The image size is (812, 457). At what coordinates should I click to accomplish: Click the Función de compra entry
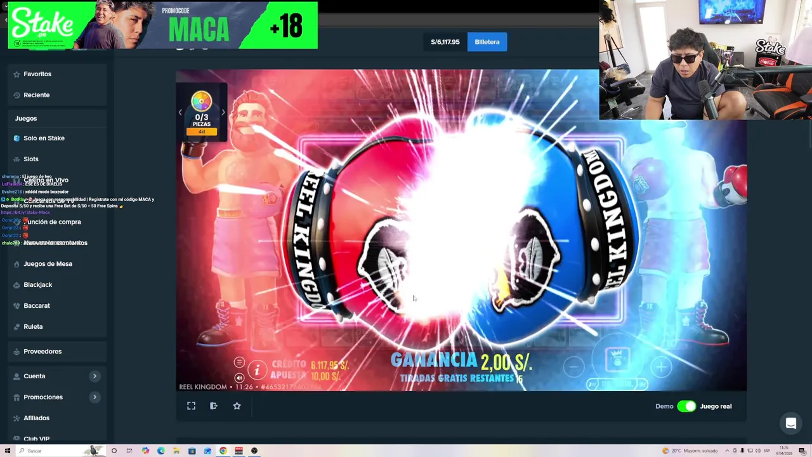[x=52, y=222]
